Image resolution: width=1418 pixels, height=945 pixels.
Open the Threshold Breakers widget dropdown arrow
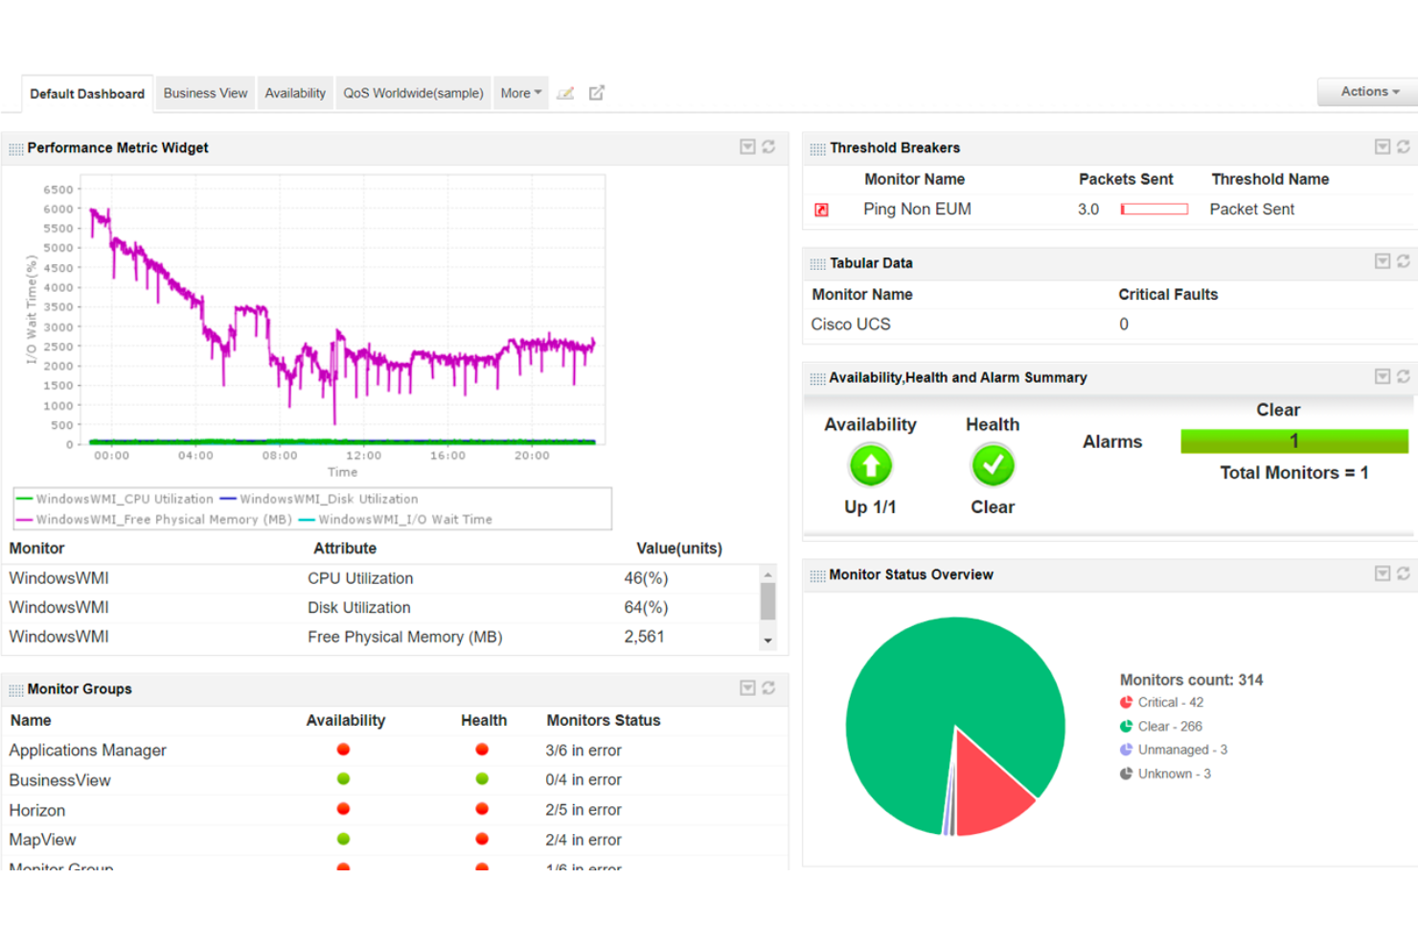point(1382,146)
